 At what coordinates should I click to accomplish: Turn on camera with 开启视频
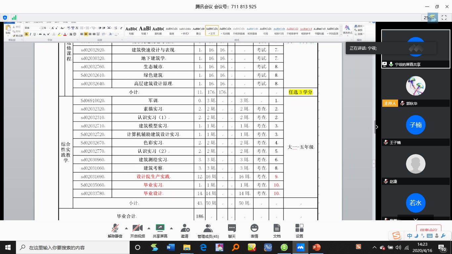tap(137, 231)
